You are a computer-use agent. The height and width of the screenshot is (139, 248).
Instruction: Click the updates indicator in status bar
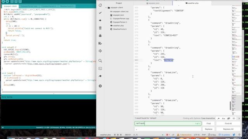tap(224, 135)
